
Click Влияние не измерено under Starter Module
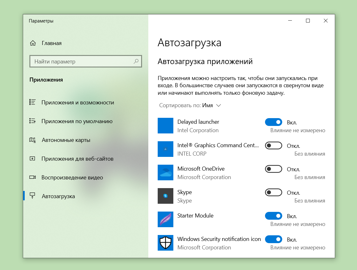(298, 224)
